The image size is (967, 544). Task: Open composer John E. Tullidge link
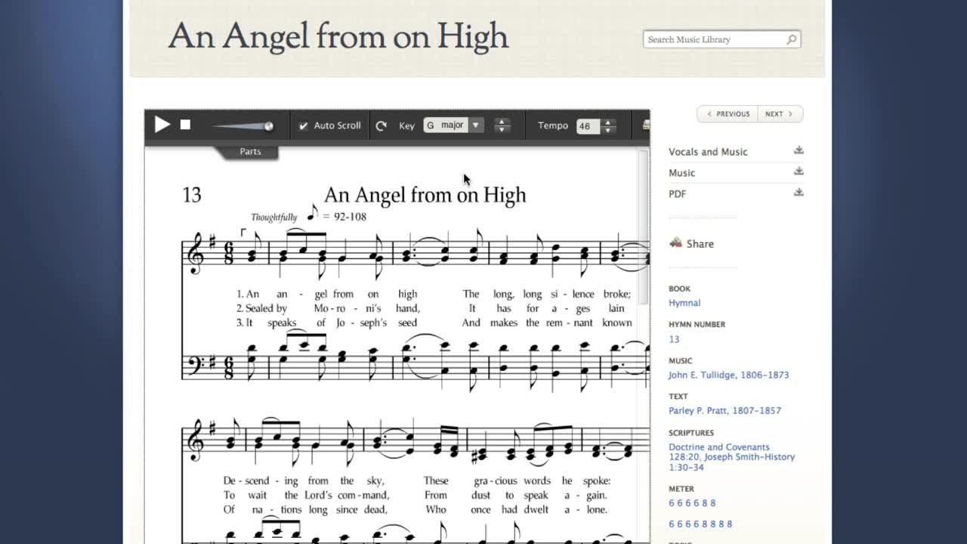click(728, 375)
